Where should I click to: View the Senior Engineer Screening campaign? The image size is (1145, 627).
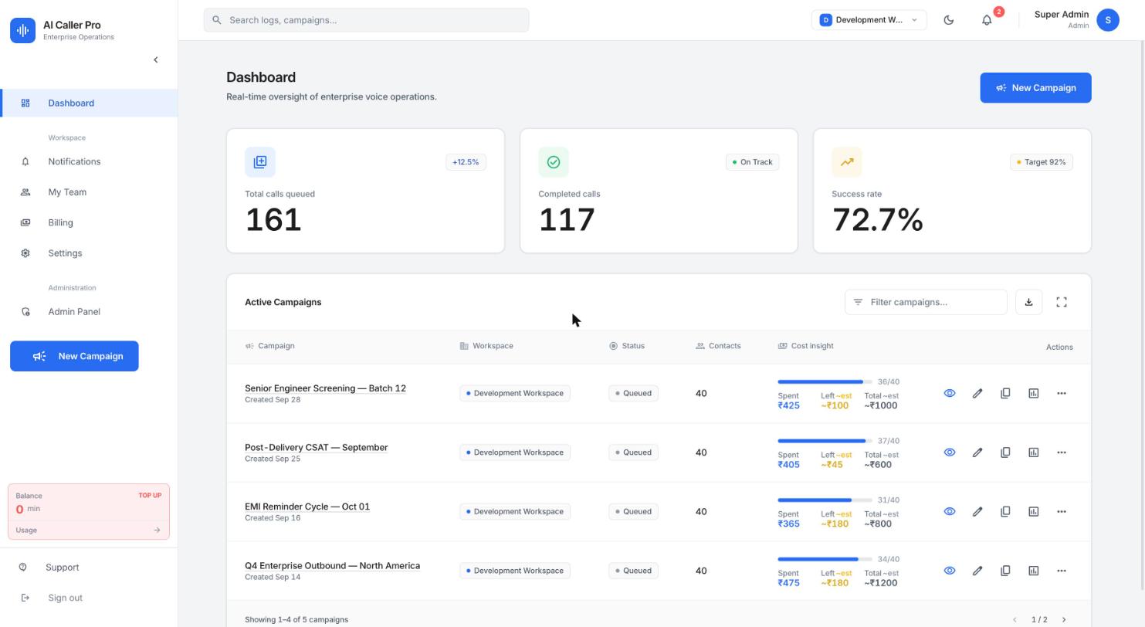point(950,393)
